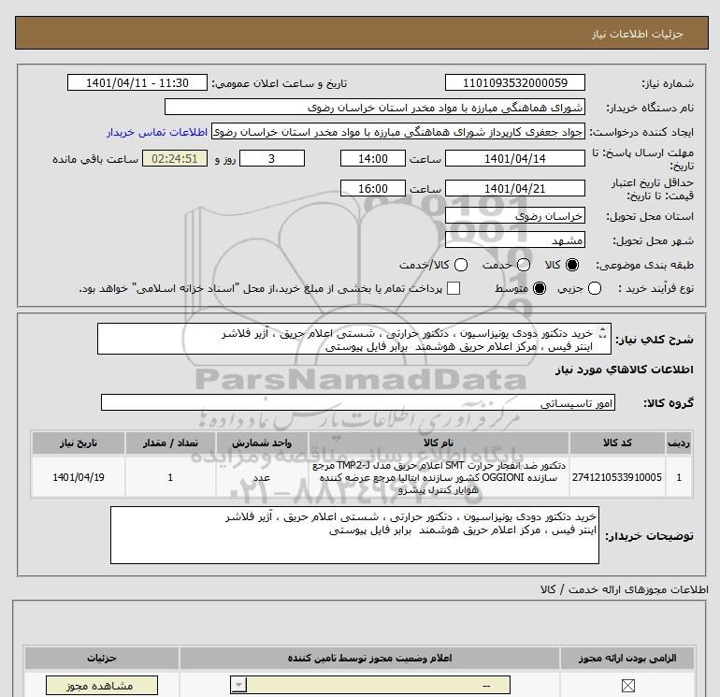Click the quantity cell showing 1
The image size is (720, 697).
[170, 477]
